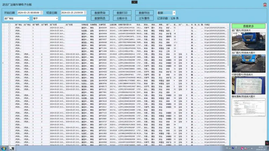
Task: Check the row with plate AD6364
Action: point(9,28)
